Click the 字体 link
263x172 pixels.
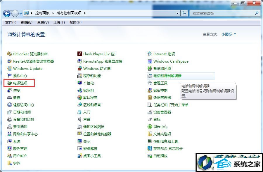coord(17,163)
